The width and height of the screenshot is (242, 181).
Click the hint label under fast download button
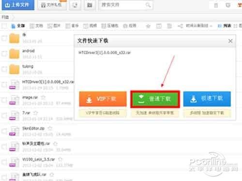[207, 113]
